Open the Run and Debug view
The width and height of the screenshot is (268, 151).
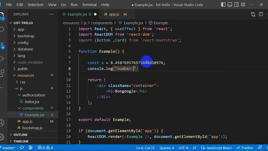(x=2, y=59)
